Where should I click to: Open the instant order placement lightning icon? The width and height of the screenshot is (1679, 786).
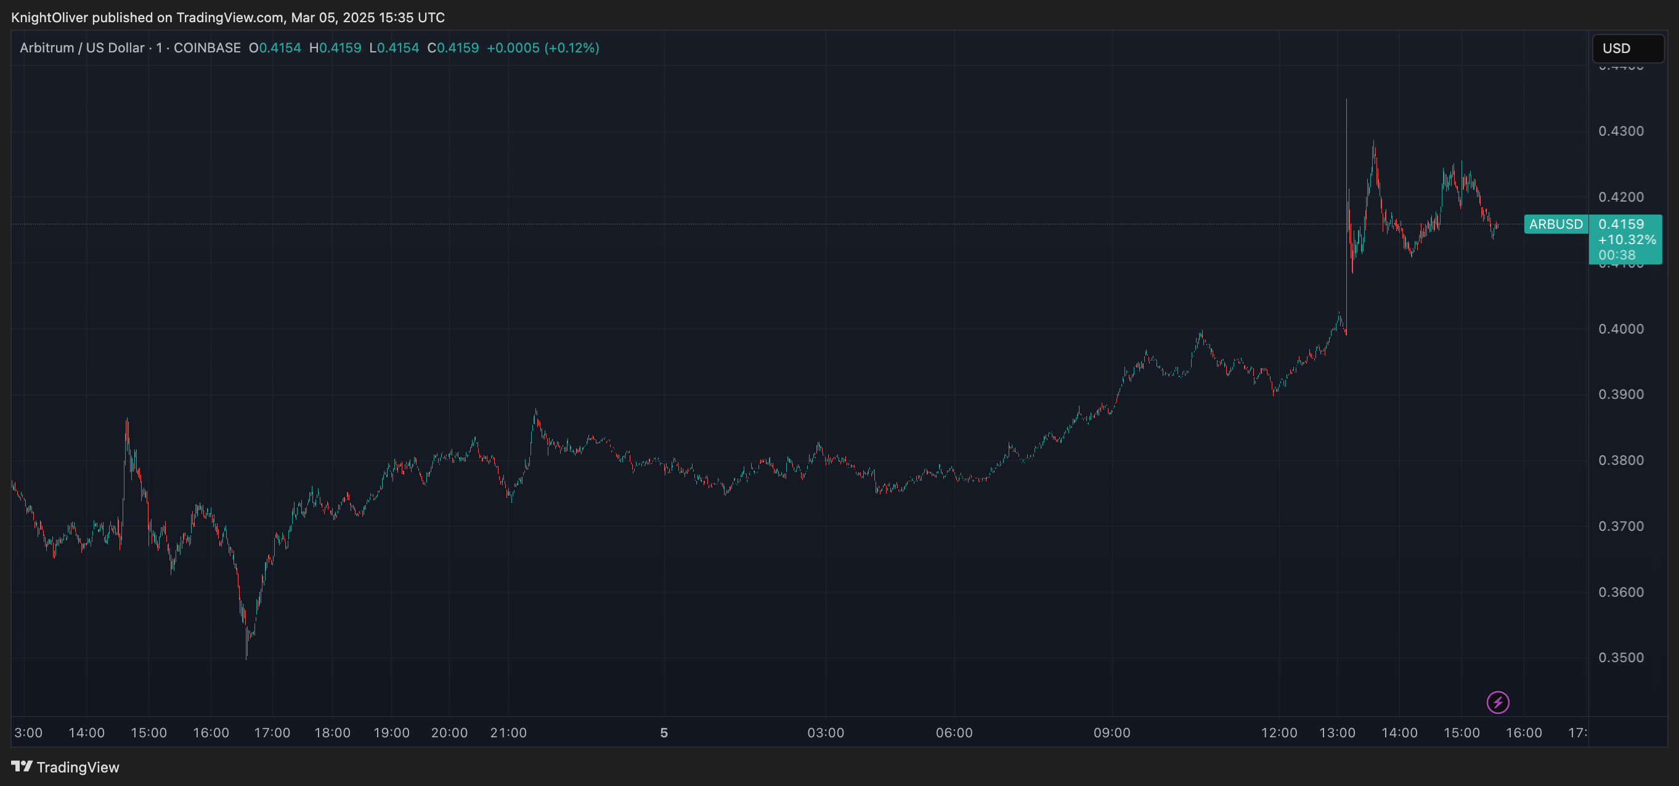[1497, 702]
